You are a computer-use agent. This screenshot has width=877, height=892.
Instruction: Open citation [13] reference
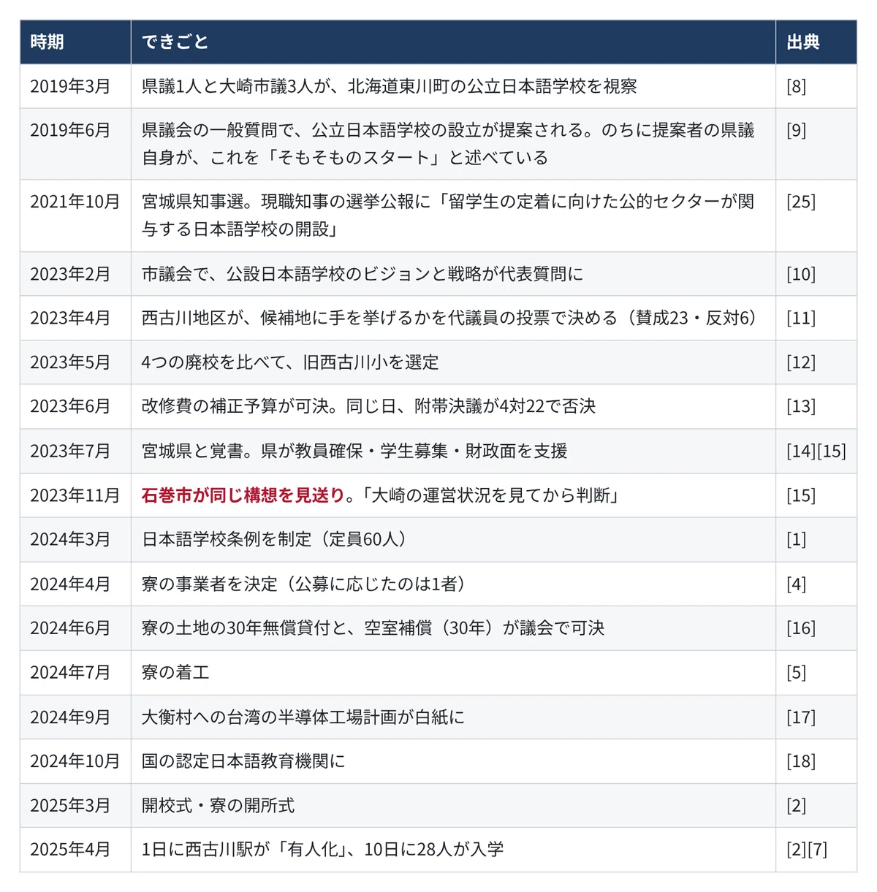(x=801, y=406)
